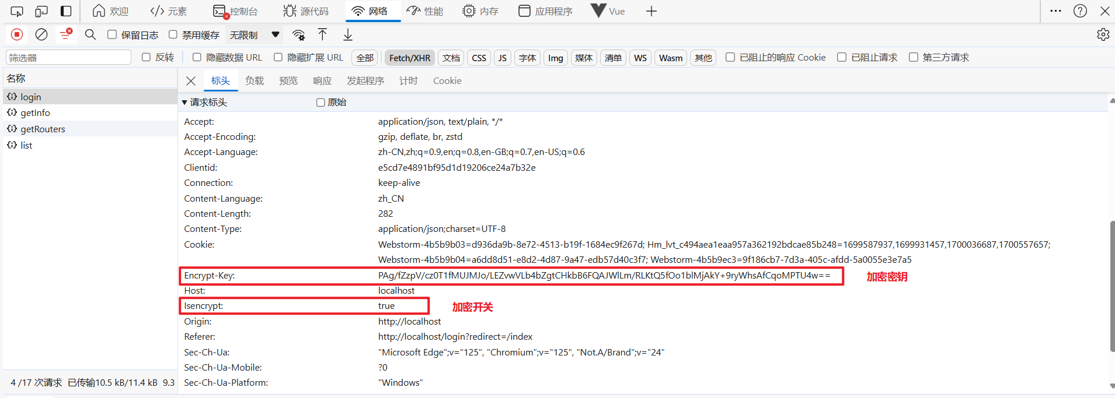Image resolution: width=1115 pixels, height=398 pixels.
Task: Filter requests by WS
Action: click(x=640, y=58)
